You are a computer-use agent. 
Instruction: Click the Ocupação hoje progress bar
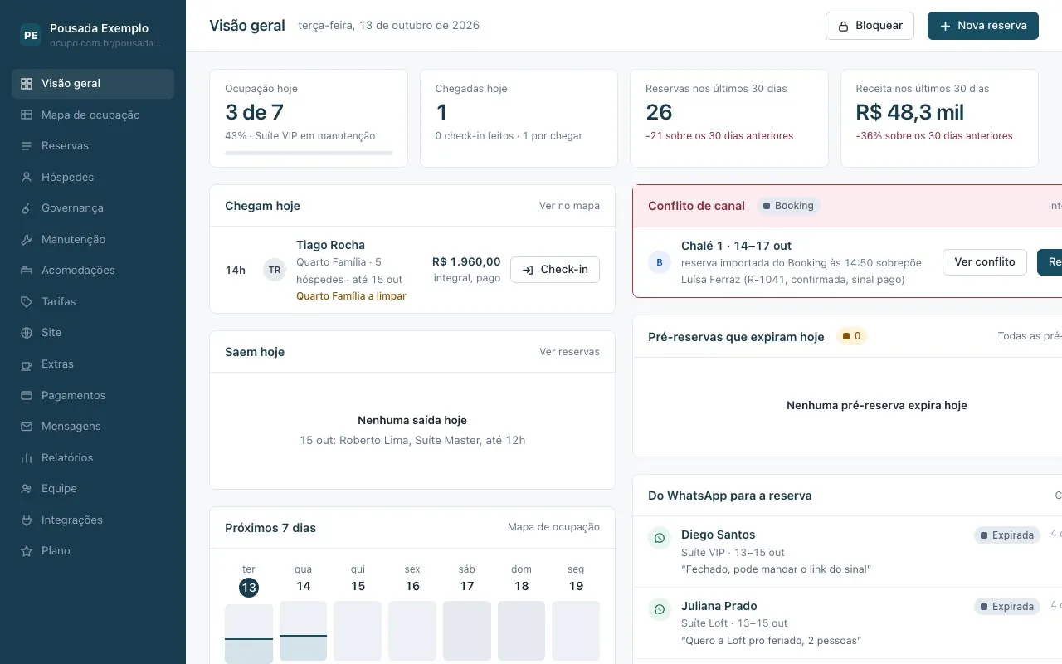[309, 153]
